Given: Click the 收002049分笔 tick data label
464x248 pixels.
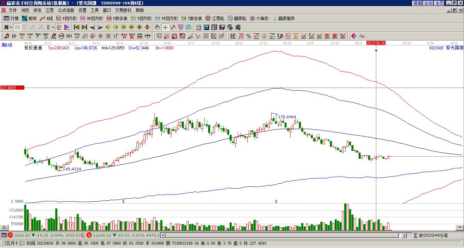Looking at the screenshot, I should [433, 235].
